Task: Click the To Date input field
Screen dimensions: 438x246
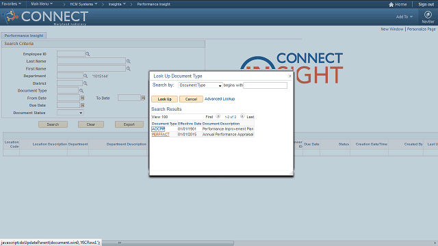Action: coord(129,98)
